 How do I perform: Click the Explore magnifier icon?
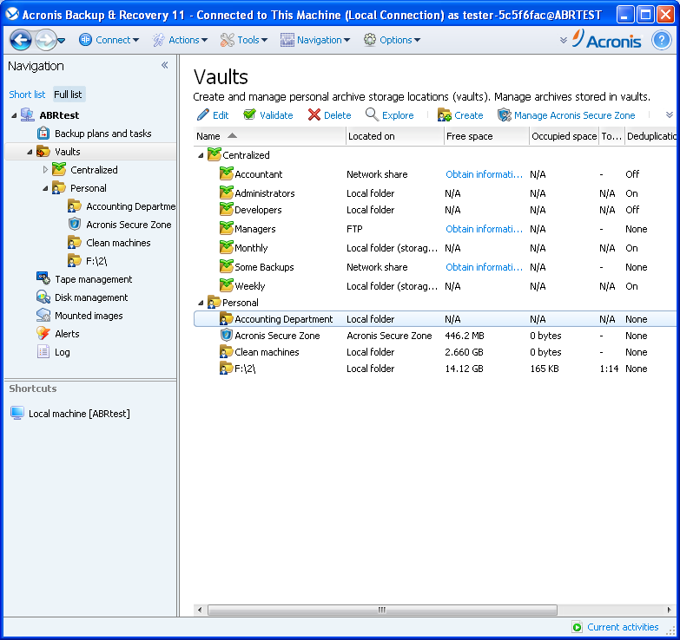coord(372,114)
